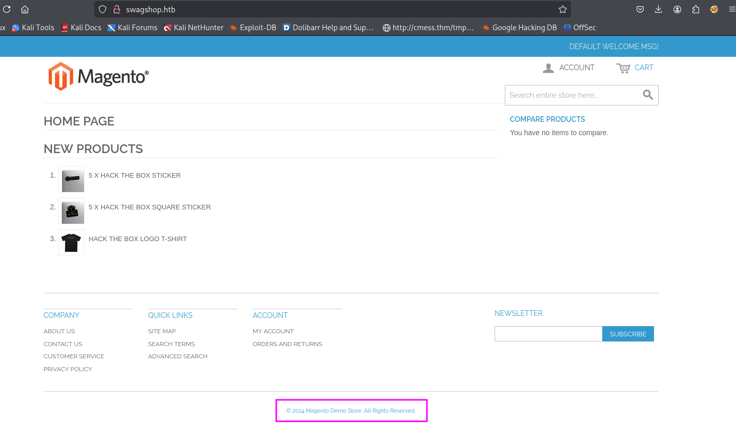Open the SITE MAP footer link

tap(162, 331)
